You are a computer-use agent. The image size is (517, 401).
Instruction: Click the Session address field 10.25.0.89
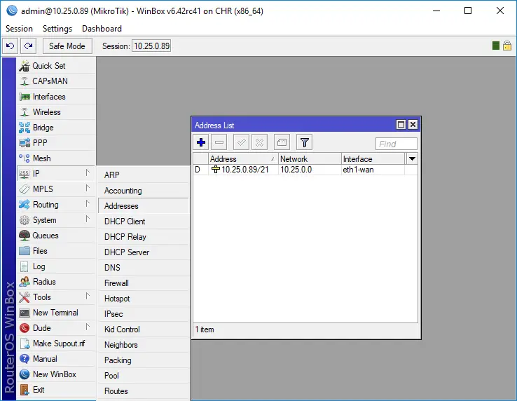(x=151, y=46)
